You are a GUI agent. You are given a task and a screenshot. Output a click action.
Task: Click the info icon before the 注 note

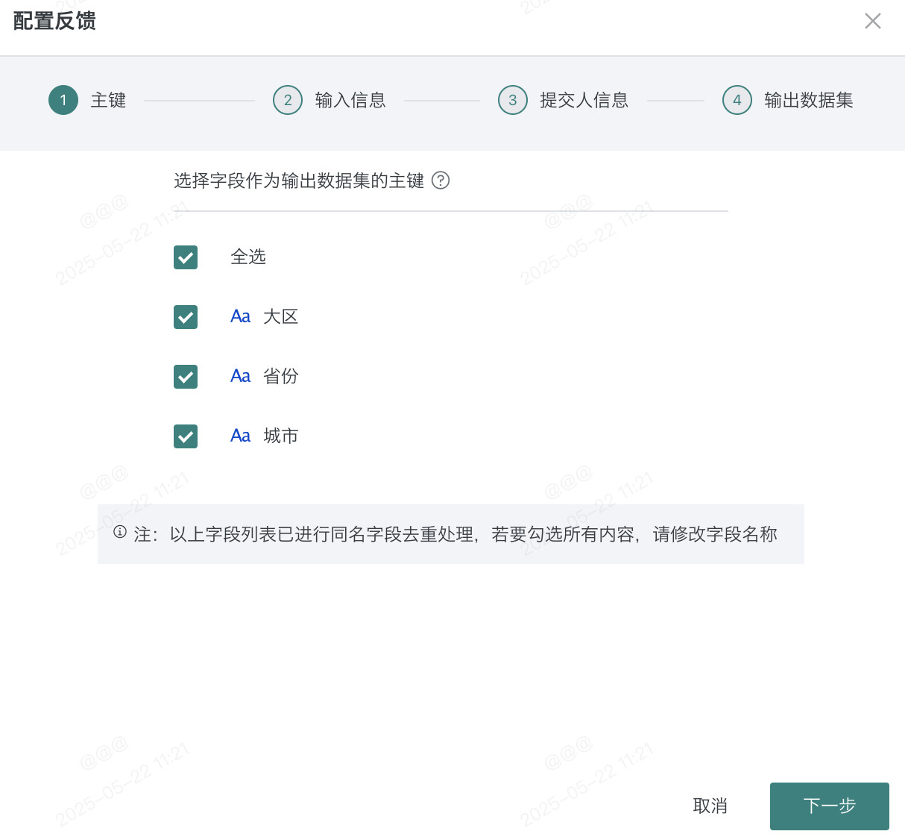coord(120,532)
